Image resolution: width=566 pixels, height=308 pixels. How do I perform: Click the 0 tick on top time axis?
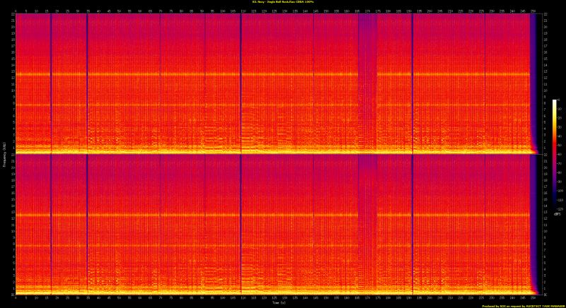(16, 11)
